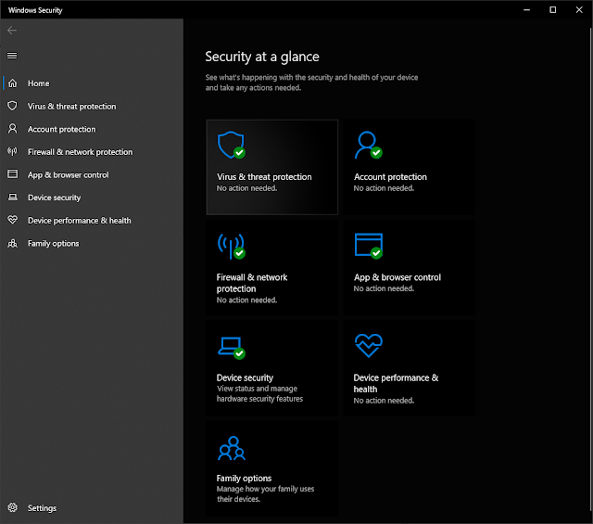
Task: Close the Windows Security window
Action: (579, 10)
